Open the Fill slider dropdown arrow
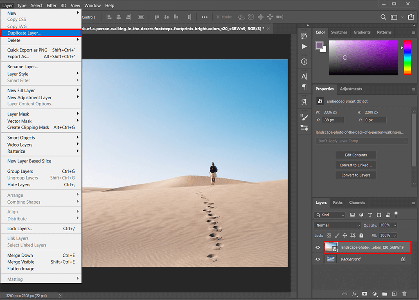 [395, 236]
